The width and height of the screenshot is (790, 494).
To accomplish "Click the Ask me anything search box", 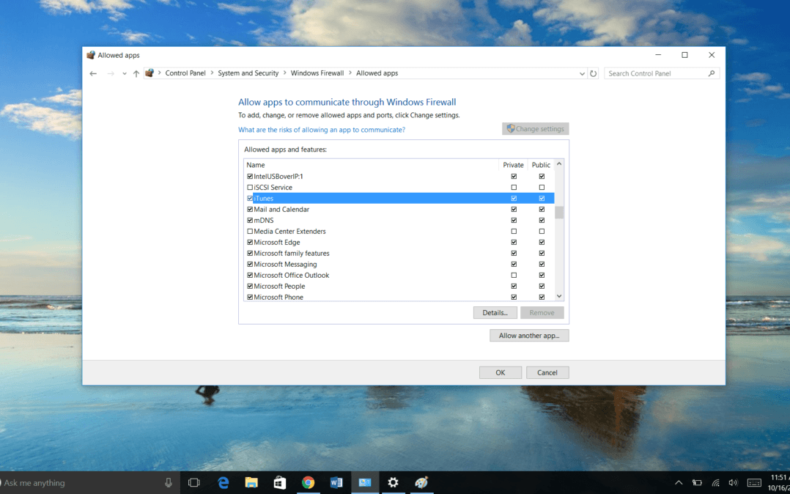I will pos(89,482).
